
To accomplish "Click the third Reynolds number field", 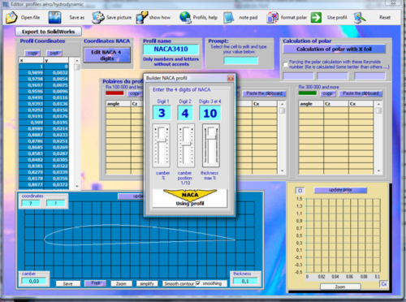I will point(369,76).
